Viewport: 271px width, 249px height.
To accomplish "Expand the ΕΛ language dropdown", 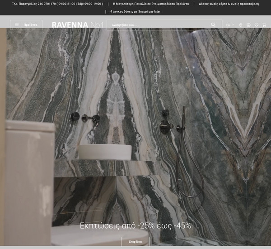I will 230,25.
